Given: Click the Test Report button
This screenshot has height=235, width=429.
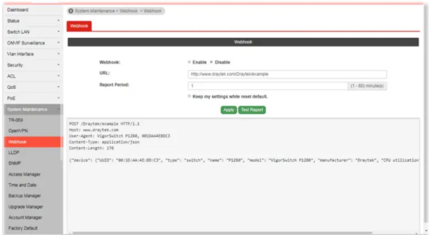Looking at the screenshot, I should point(252,110).
